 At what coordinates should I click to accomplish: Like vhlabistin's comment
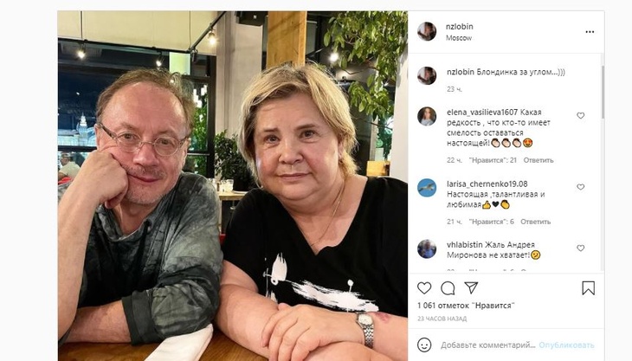coord(580,248)
